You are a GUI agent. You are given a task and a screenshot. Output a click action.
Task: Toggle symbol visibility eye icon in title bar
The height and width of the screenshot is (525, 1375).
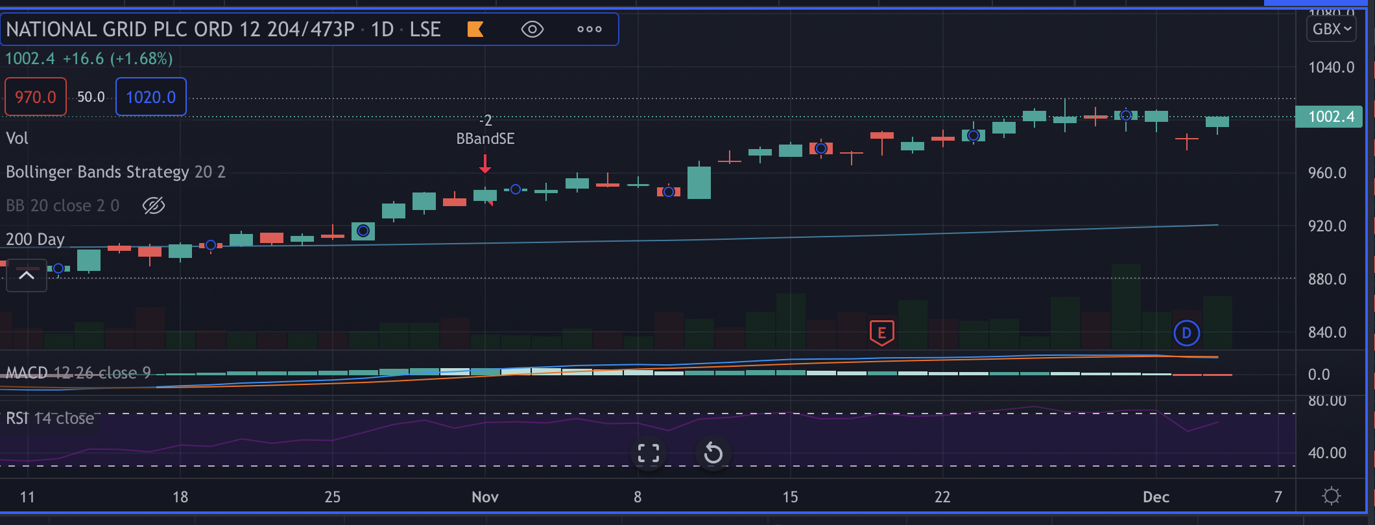click(532, 29)
